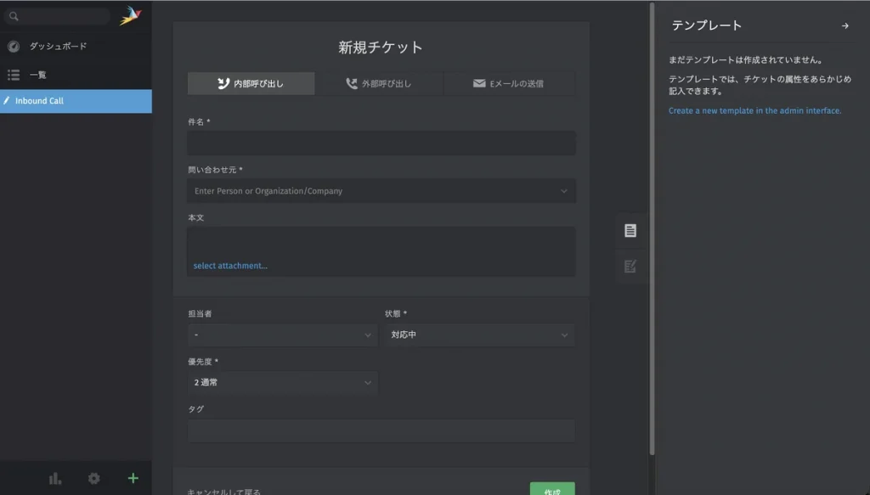Click the タグ tags input field
870x495 pixels.
(x=381, y=430)
